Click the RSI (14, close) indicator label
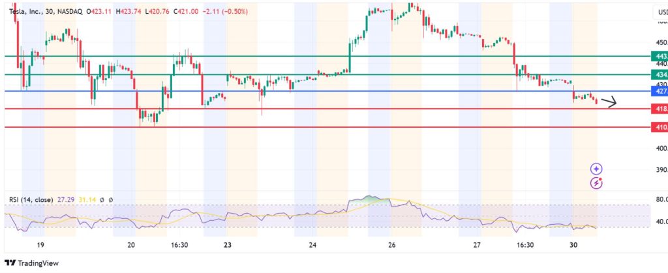Viewport: 668px width, 273px height. 31,199
